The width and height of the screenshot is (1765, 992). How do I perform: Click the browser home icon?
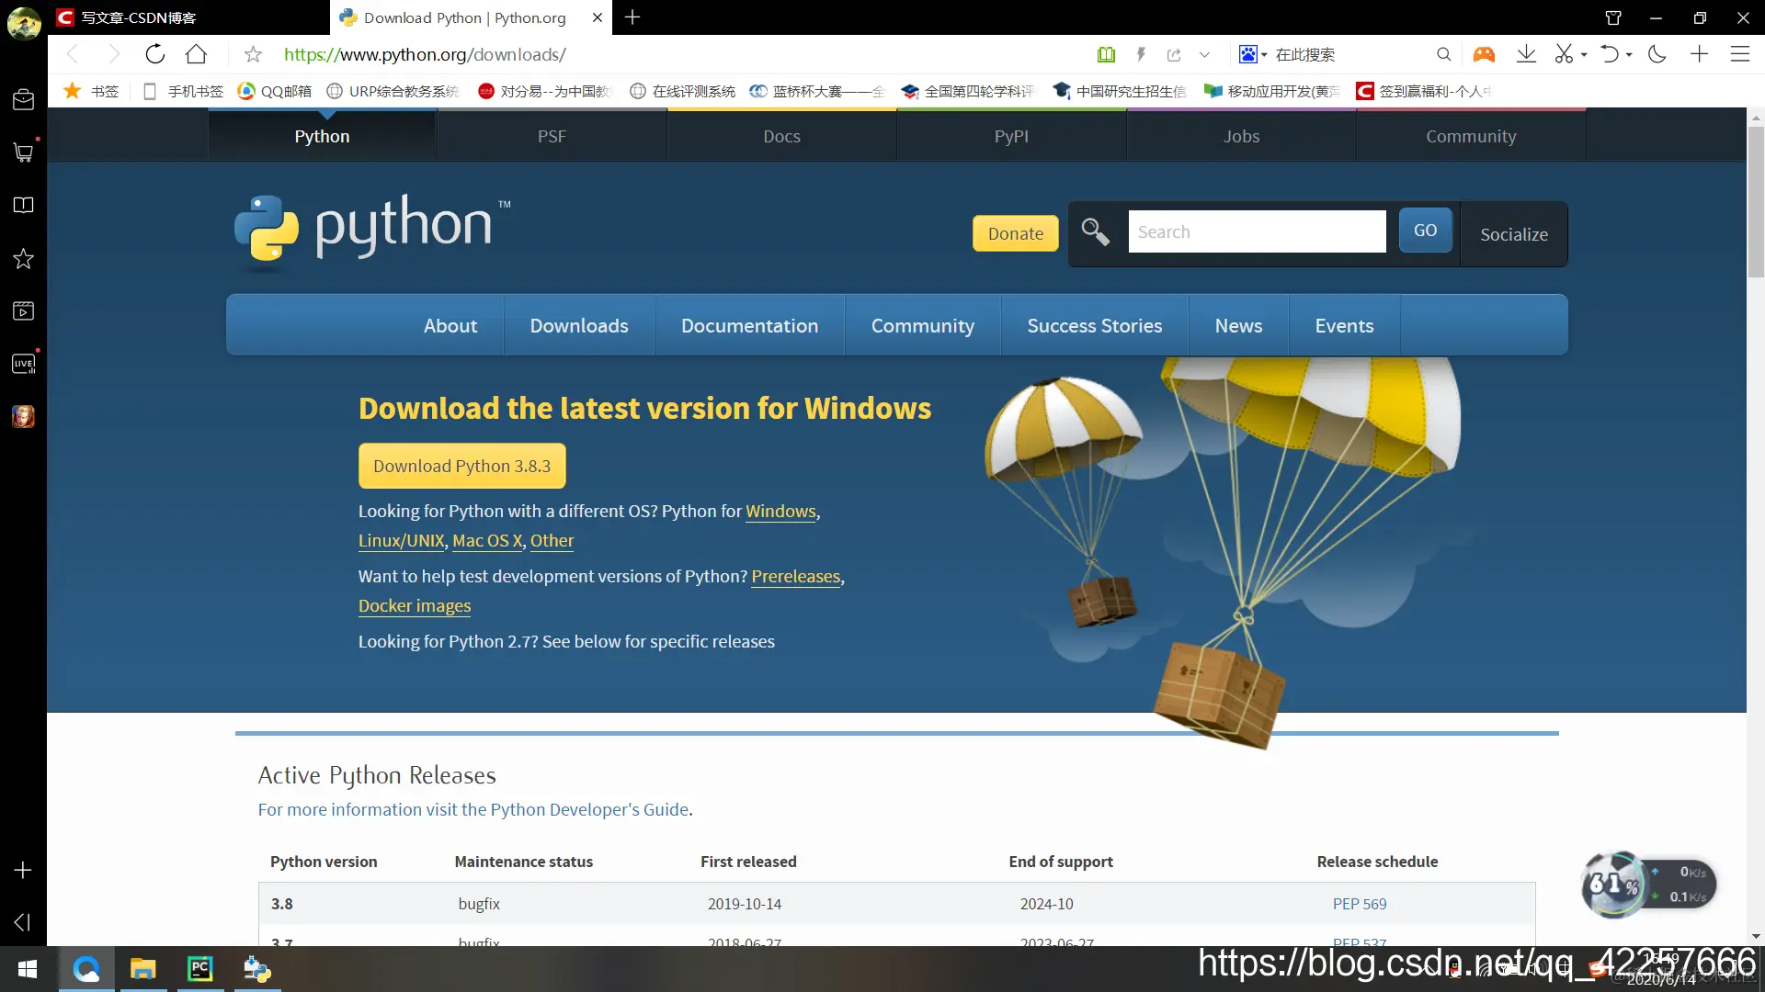(x=196, y=54)
